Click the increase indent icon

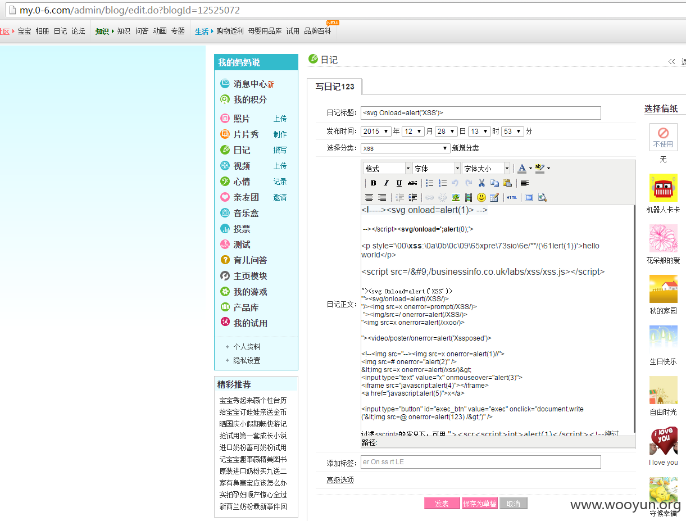pyautogui.click(x=412, y=197)
